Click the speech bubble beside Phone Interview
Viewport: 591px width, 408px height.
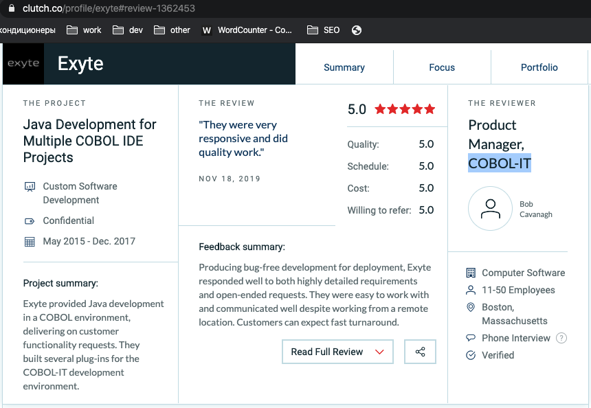[471, 338]
